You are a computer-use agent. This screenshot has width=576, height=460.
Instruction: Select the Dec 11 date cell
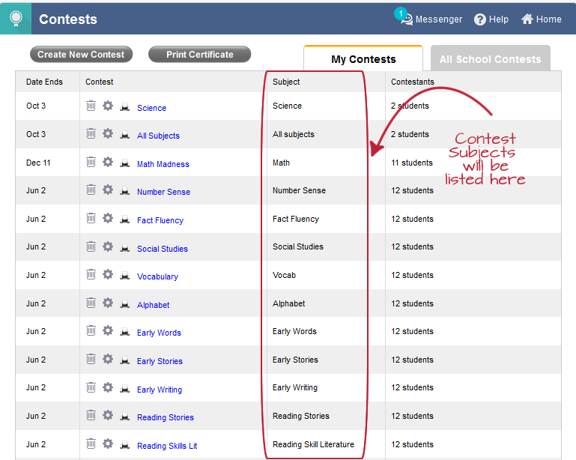click(38, 163)
